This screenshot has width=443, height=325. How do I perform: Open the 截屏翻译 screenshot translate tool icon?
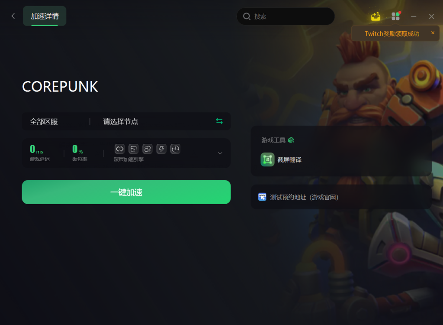(267, 159)
